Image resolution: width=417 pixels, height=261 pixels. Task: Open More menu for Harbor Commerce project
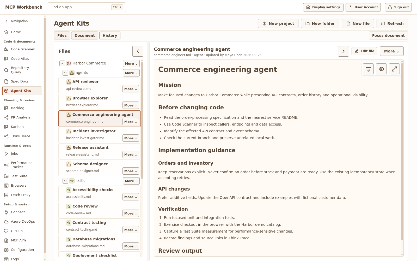[x=131, y=63]
